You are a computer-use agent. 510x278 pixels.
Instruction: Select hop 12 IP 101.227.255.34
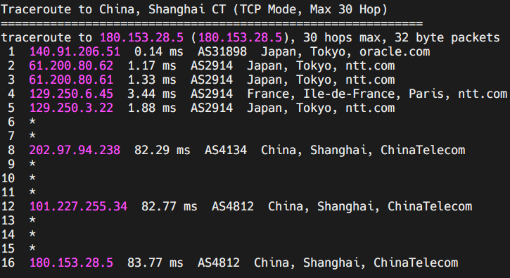[x=78, y=206]
